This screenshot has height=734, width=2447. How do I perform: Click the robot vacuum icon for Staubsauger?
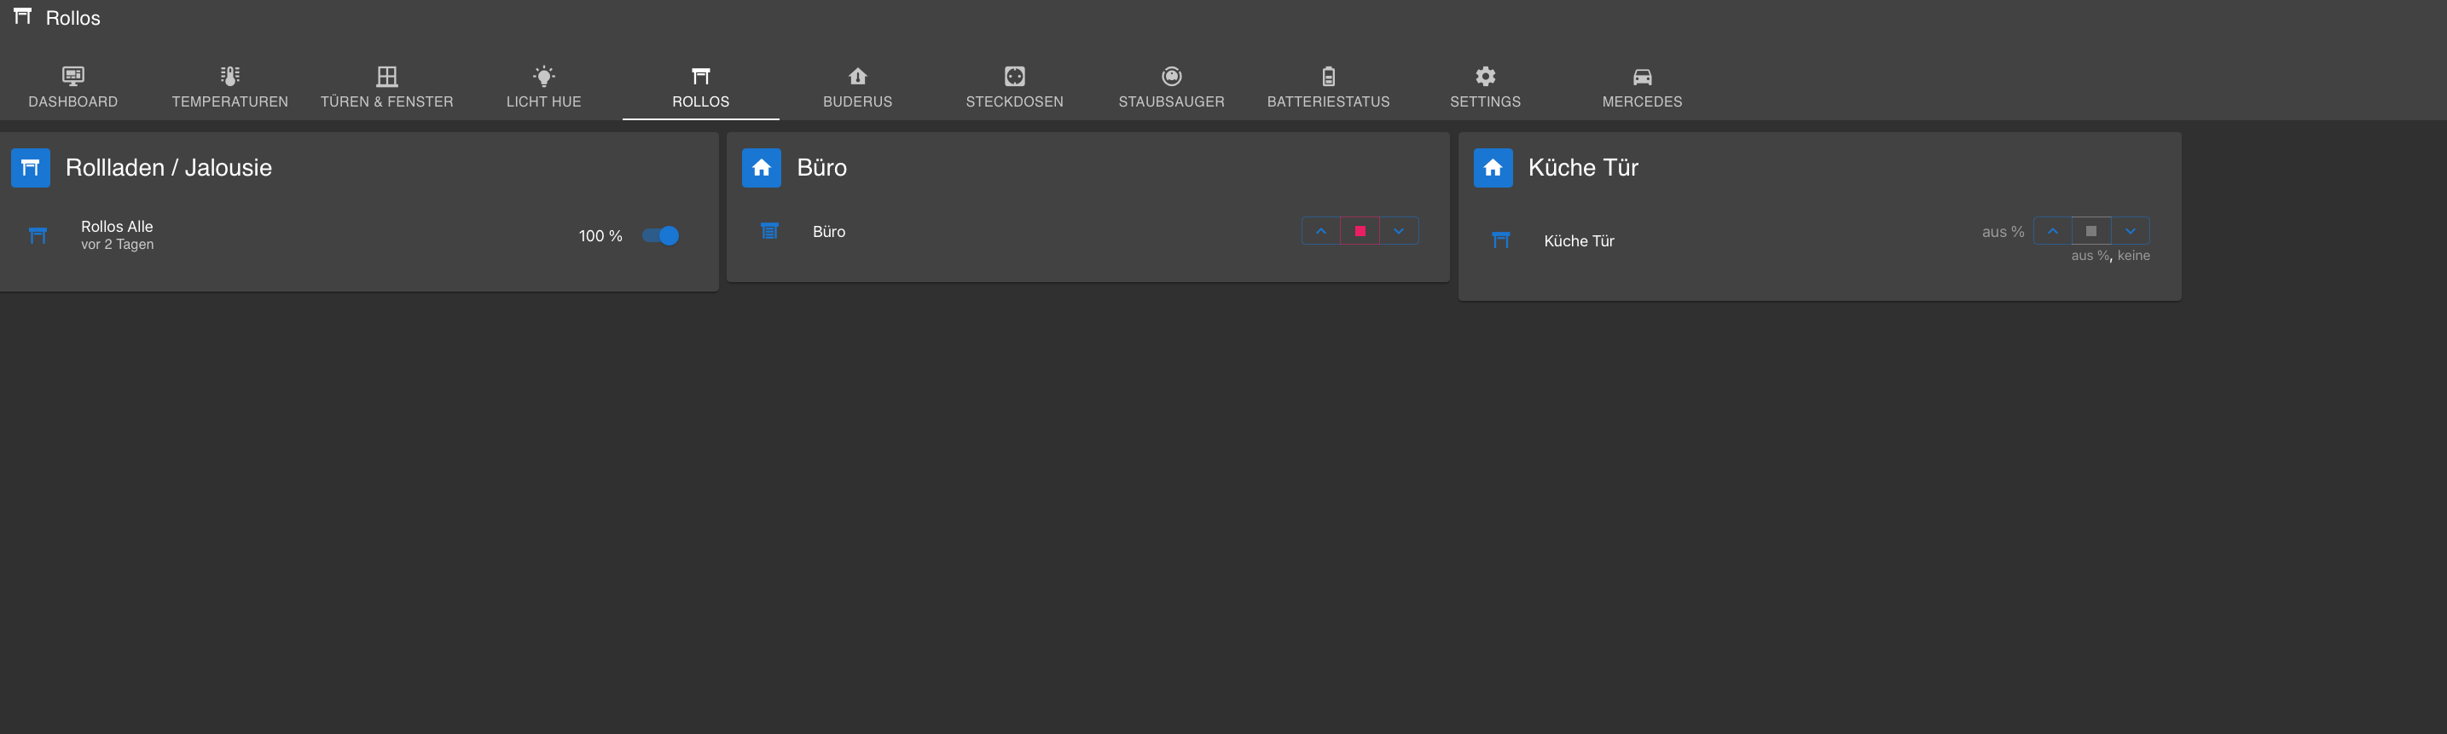(x=1171, y=76)
